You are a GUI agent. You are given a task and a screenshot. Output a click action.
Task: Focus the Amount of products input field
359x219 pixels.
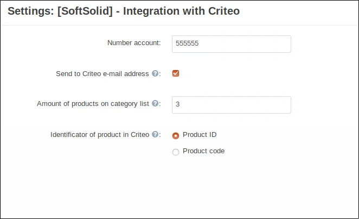coord(231,105)
